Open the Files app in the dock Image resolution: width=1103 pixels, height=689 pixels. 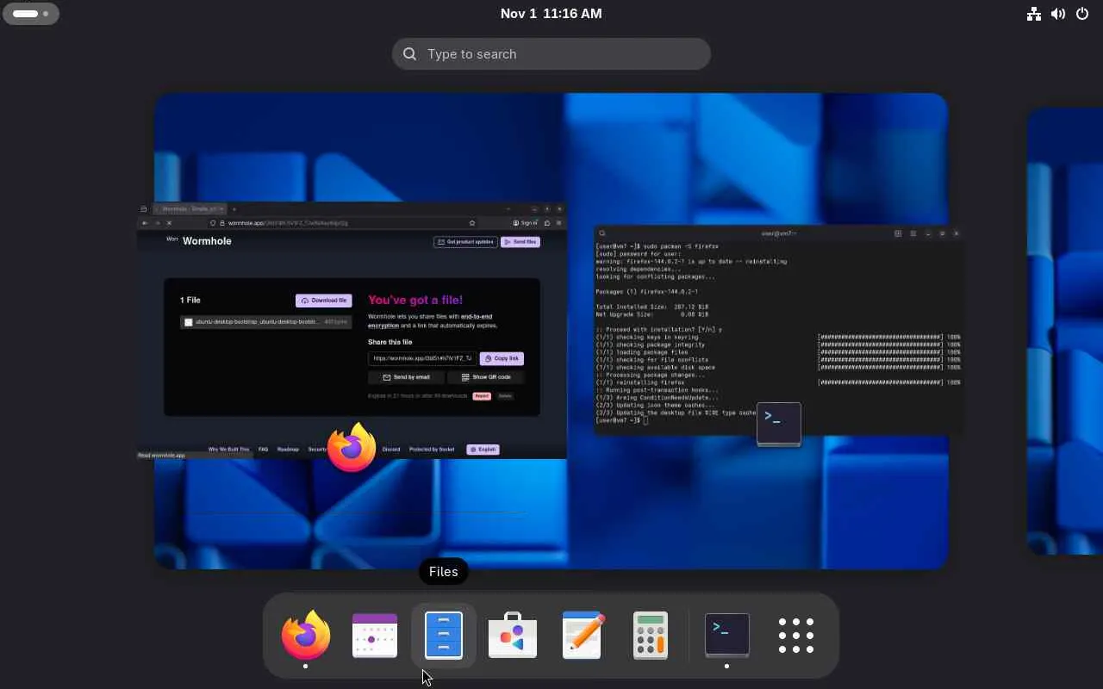point(444,636)
